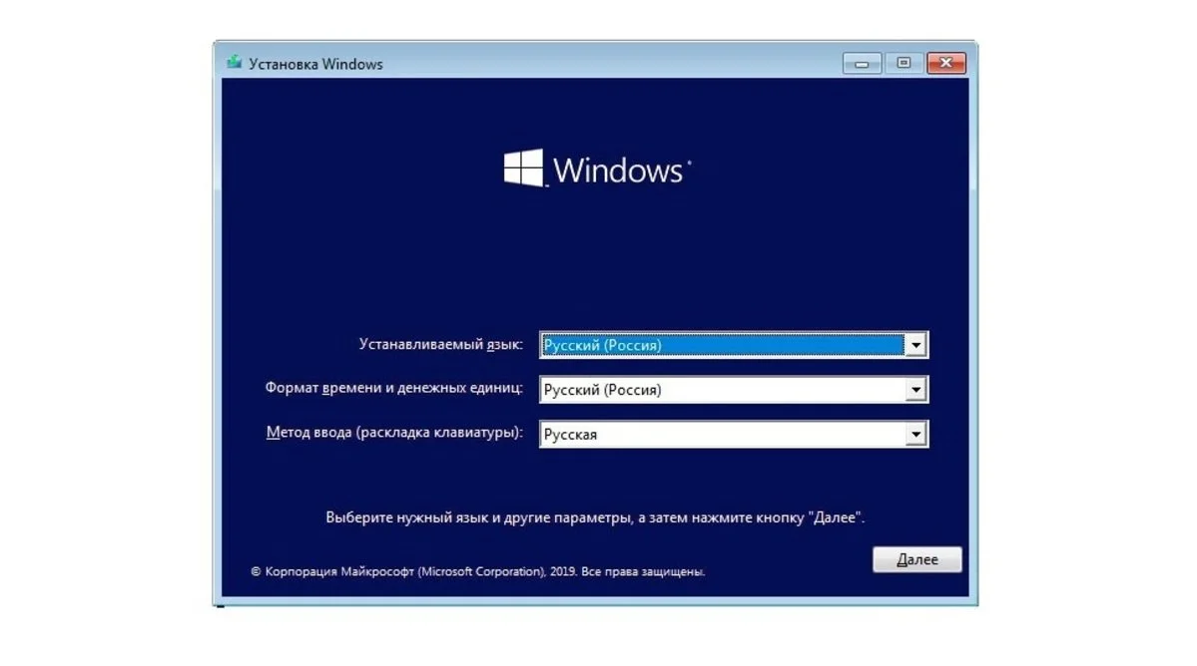
Task: Click the Выберите нужный язык instruction text
Action: point(595,517)
